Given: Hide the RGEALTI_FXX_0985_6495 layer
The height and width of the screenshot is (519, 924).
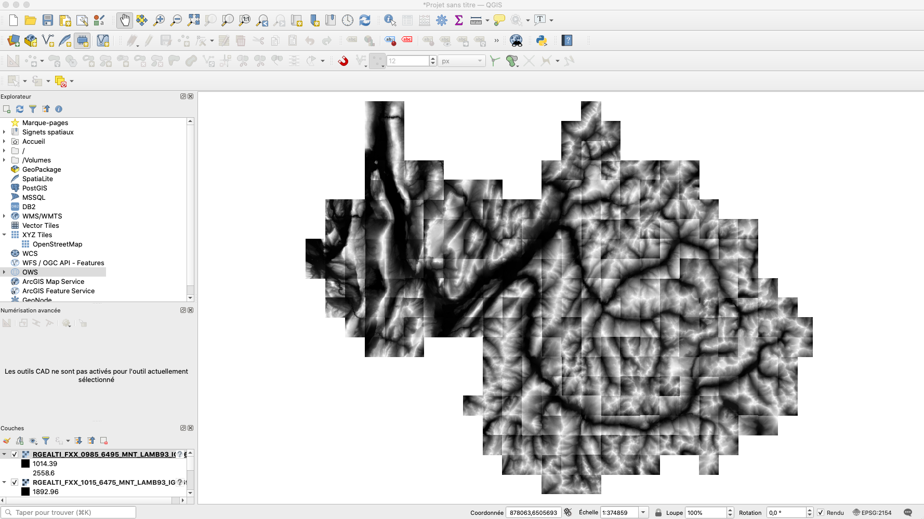Looking at the screenshot, I should click(x=15, y=454).
